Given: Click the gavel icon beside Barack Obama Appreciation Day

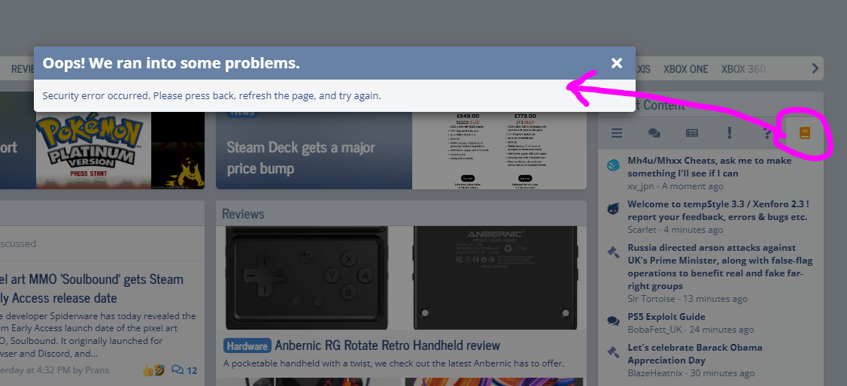Looking at the screenshot, I should 612,351.
